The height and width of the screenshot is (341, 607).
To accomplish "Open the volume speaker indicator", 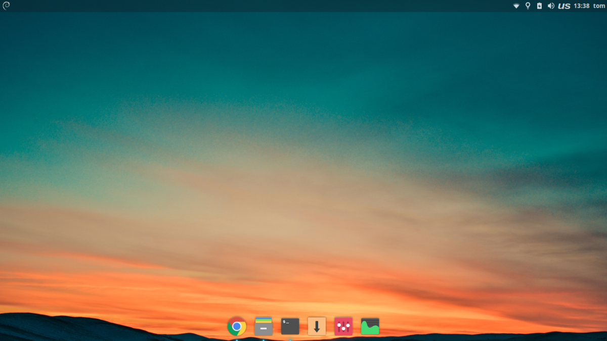I will [x=551, y=6].
